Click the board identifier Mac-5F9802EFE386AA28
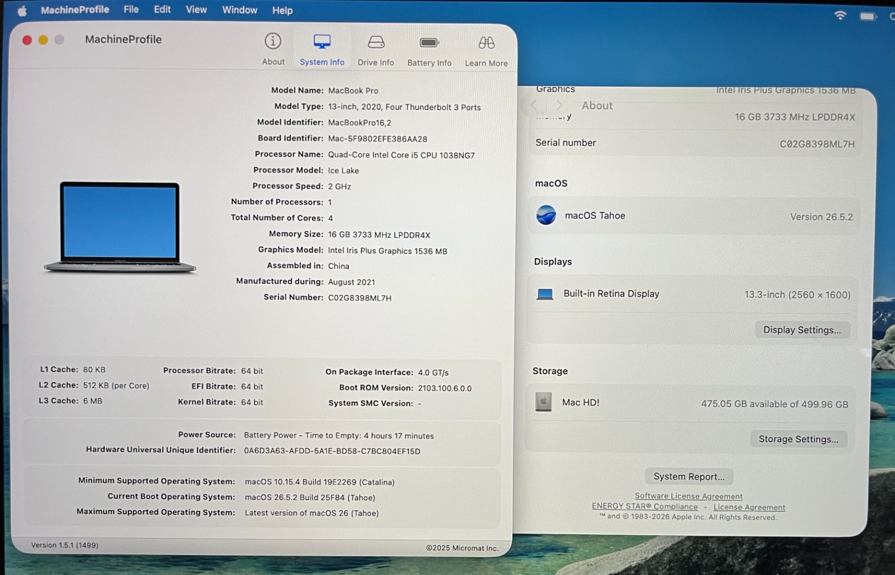Image resolution: width=895 pixels, height=575 pixels. (x=378, y=139)
